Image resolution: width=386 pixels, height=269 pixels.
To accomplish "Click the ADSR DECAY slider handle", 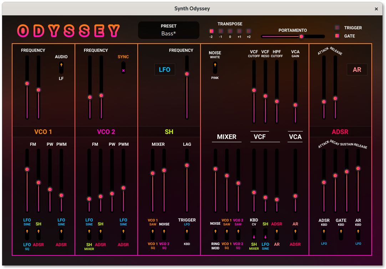I will 335,175.
